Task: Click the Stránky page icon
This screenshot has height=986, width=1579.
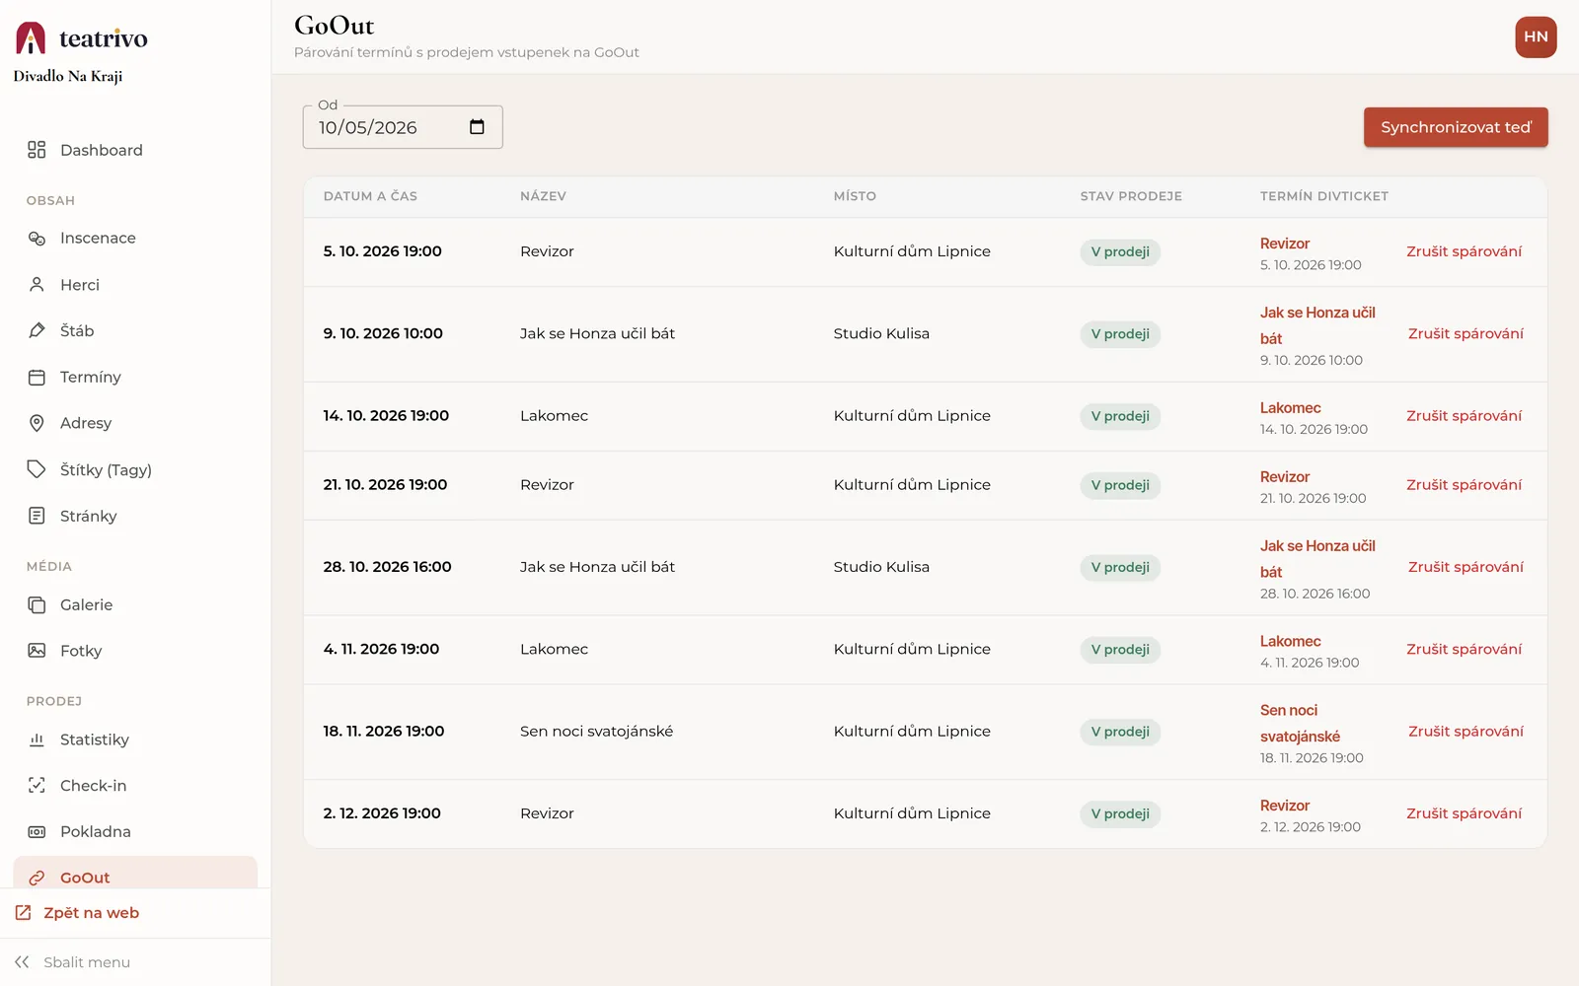Action: (37, 516)
